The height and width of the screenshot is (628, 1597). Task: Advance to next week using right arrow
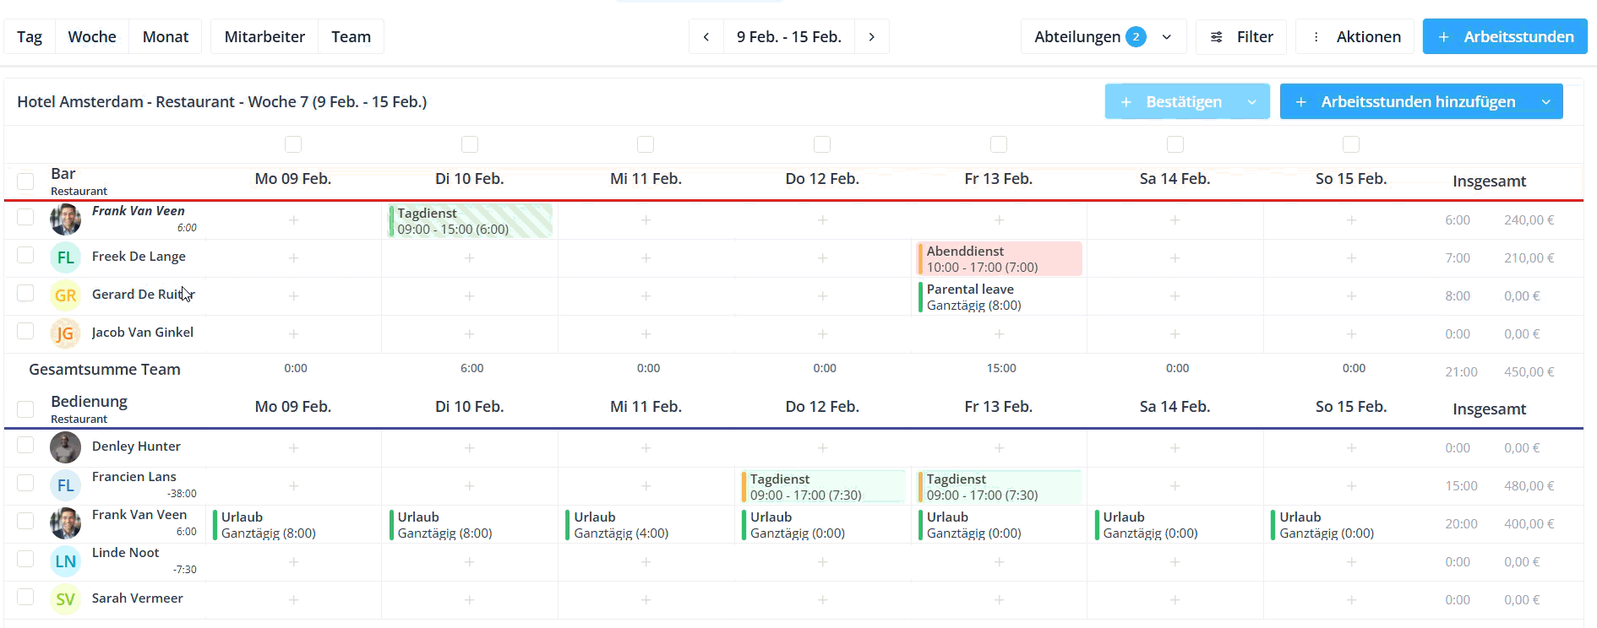coord(871,37)
